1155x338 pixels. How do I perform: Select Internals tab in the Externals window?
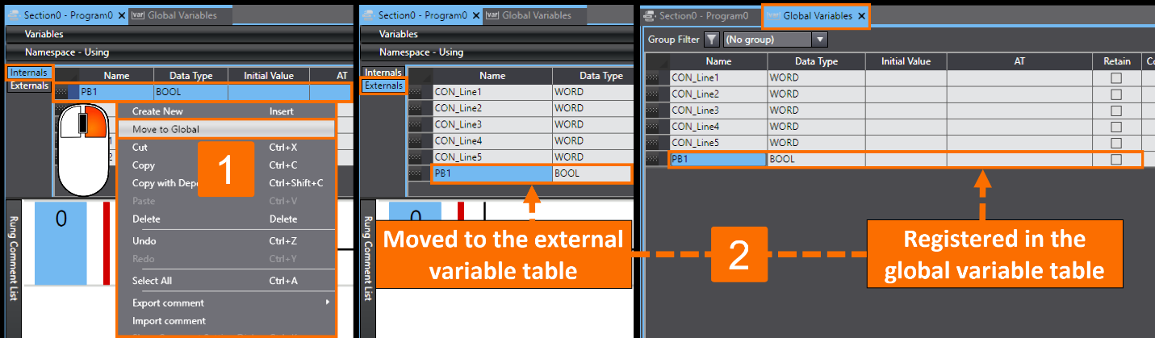click(383, 73)
